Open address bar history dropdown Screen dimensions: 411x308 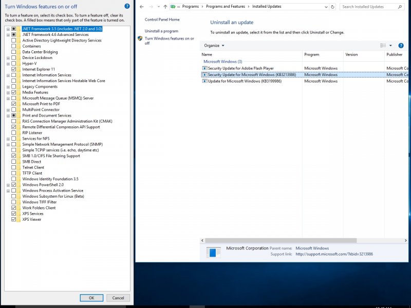(326, 7)
